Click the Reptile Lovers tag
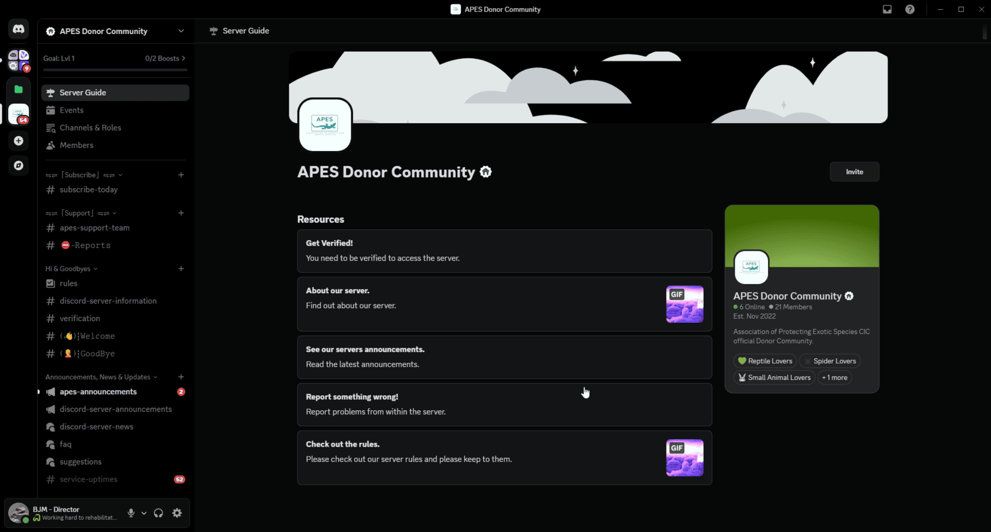 pyautogui.click(x=765, y=361)
